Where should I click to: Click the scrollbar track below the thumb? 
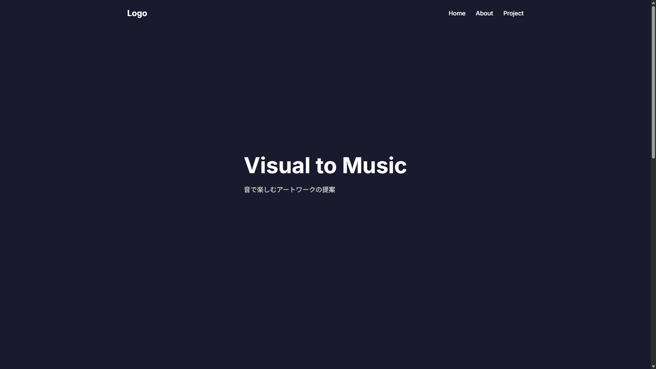click(x=653, y=260)
